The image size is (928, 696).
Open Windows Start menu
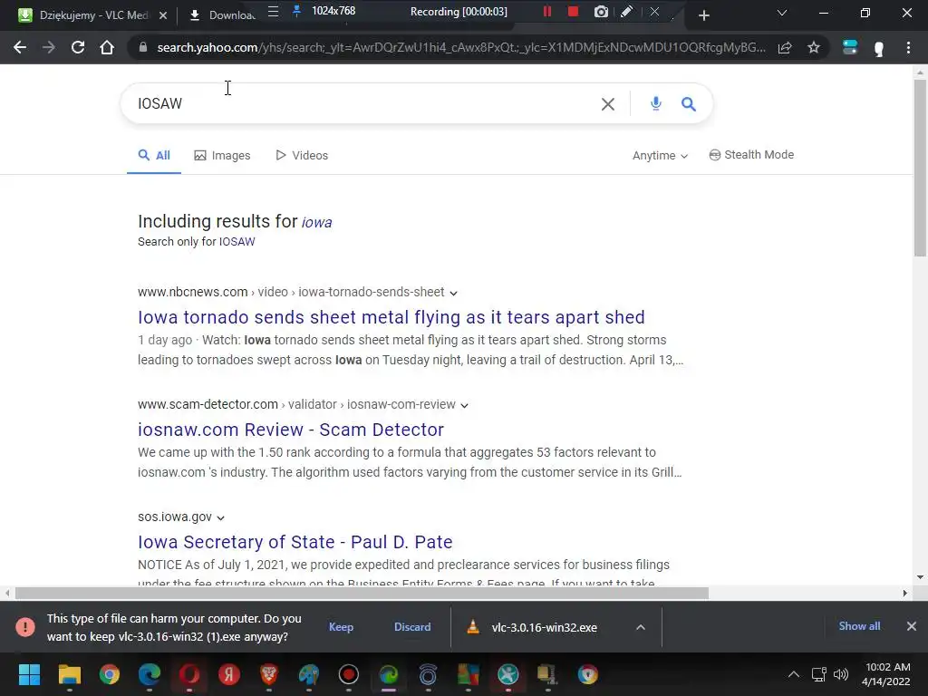pos(29,674)
